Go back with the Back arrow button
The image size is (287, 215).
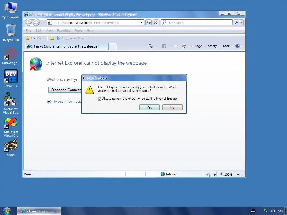point(28,22)
